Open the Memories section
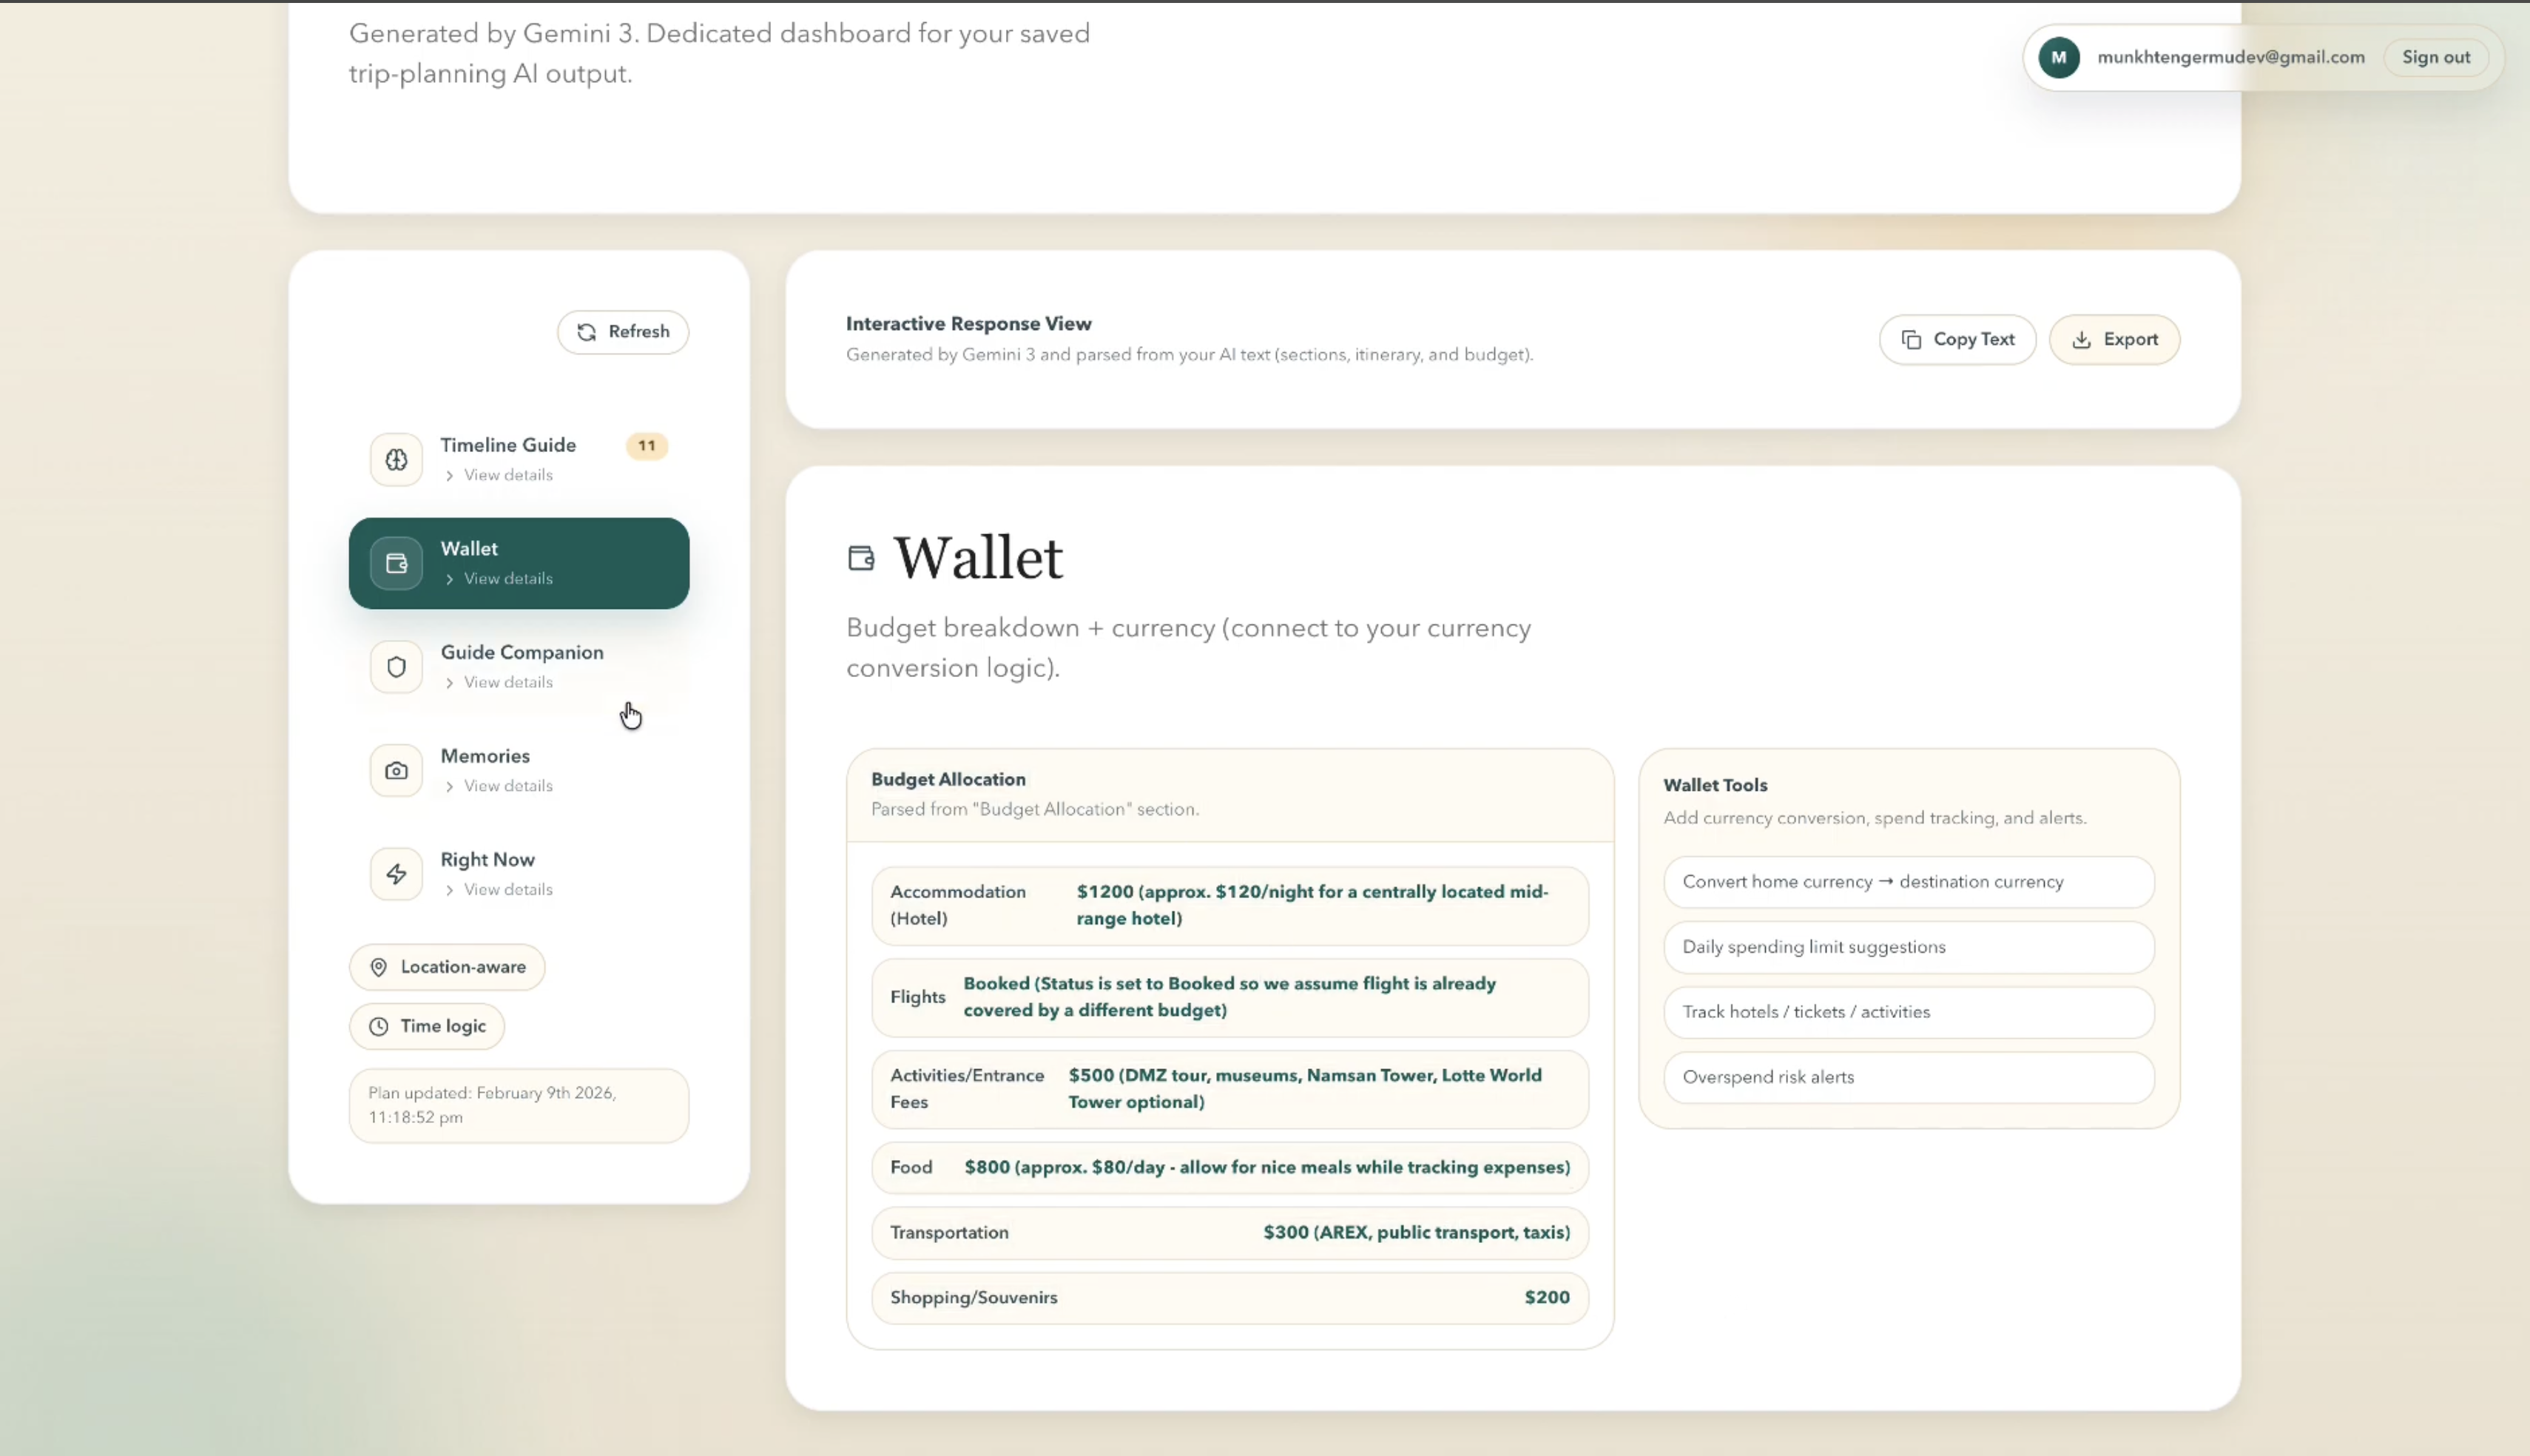 click(485, 756)
